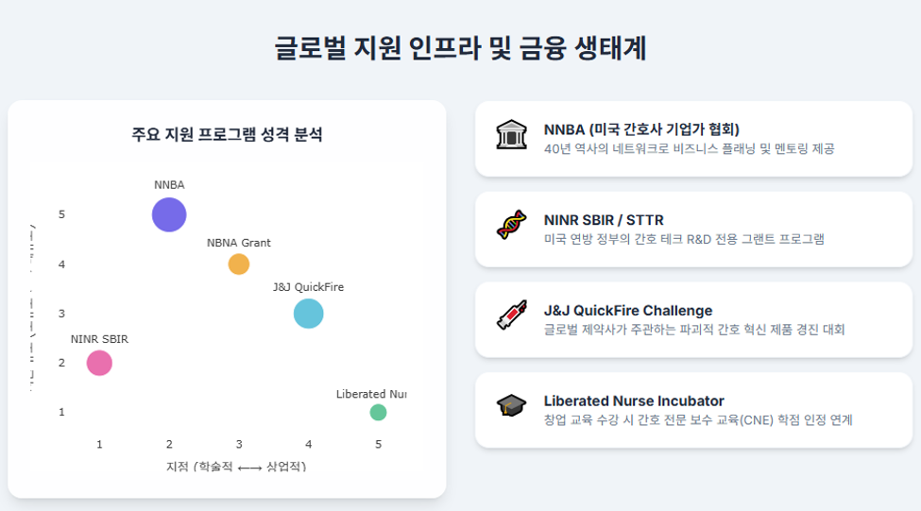Click the 주요 지원 프로그램 성격 분석 chart heading
Screen dimensions: 921x511
[x=227, y=134]
